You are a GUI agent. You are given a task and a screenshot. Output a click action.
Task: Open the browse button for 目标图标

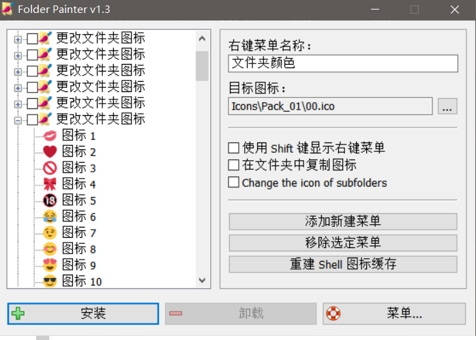(x=447, y=106)
